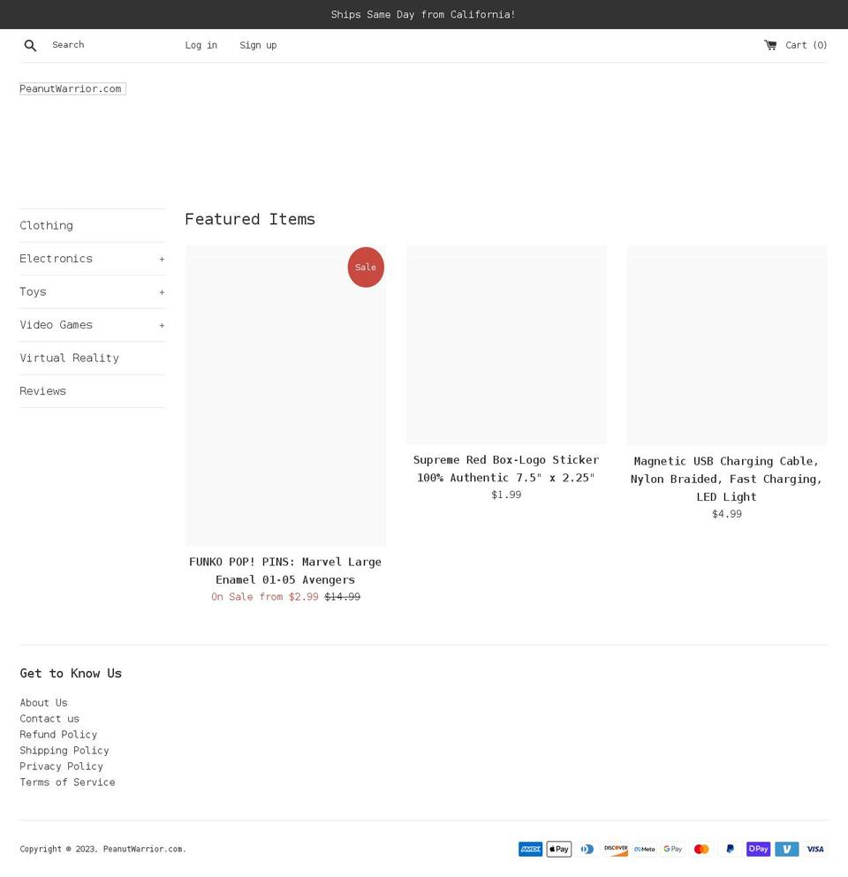Open the About Us footer link
The height and width of the screenshot is (877, 848).
pos(43,702)
